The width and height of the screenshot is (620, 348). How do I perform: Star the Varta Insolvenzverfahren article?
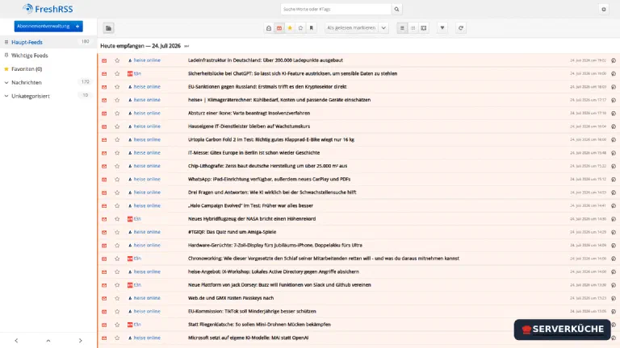pos(117,114)
